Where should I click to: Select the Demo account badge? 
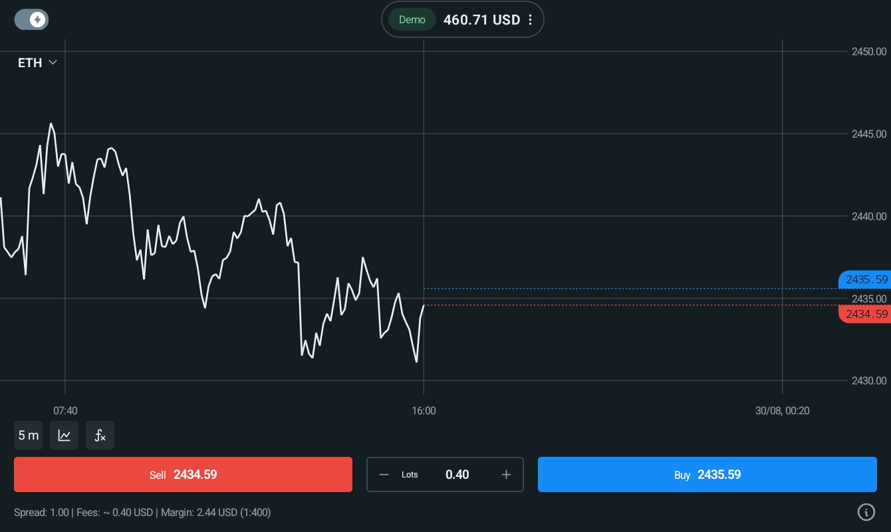point(412,20)
